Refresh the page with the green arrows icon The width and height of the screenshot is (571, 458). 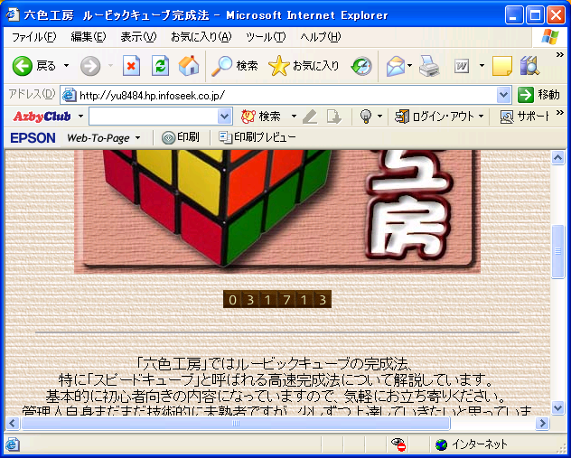coord(160,66)
